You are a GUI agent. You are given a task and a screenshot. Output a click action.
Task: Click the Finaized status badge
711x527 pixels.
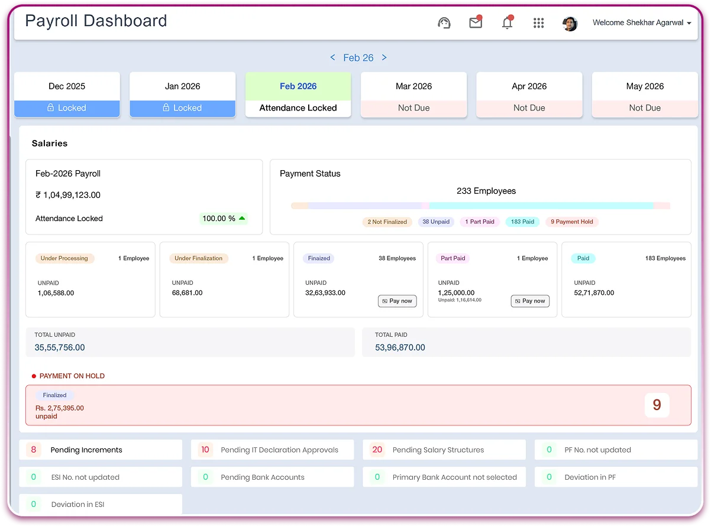coord(319,258)
